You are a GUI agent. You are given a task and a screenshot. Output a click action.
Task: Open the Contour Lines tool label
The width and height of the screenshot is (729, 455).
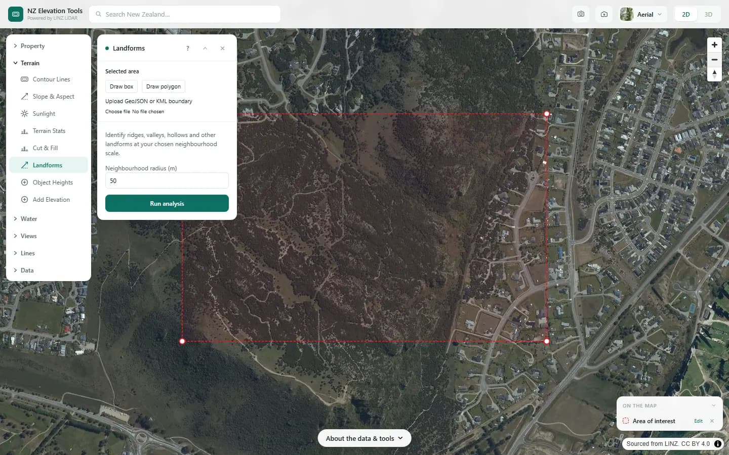pyautogui.click(x=52, y=79)
